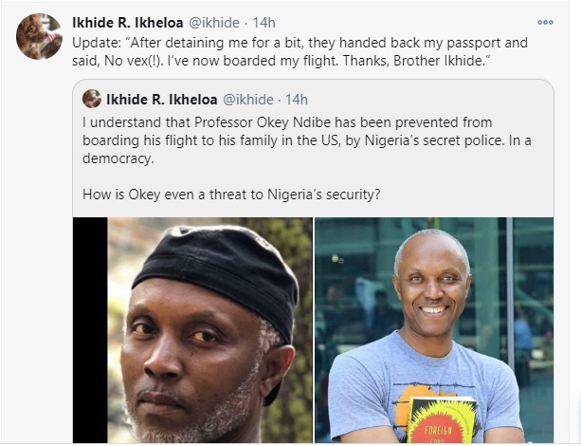Screen dimensions: 581x446
Task: Click the main tweet's profile avatar
Action: pyautogui.click(x=39, y=36)
